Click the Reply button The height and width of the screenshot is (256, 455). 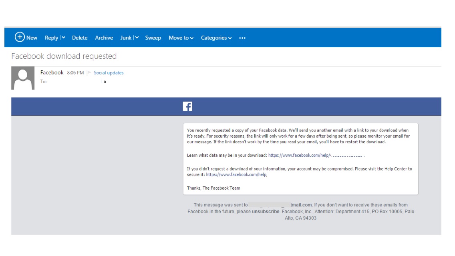51,38
